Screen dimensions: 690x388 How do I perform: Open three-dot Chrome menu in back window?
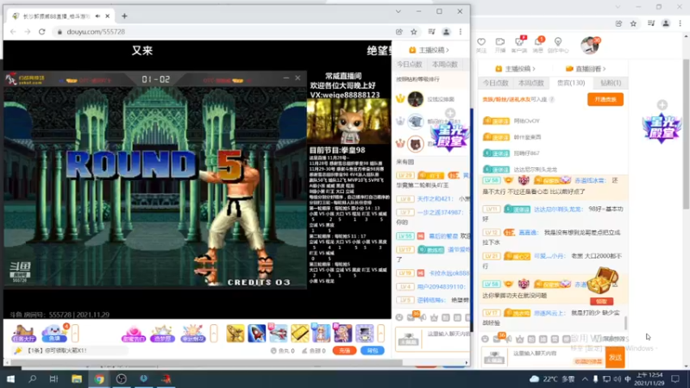(681, 24)
